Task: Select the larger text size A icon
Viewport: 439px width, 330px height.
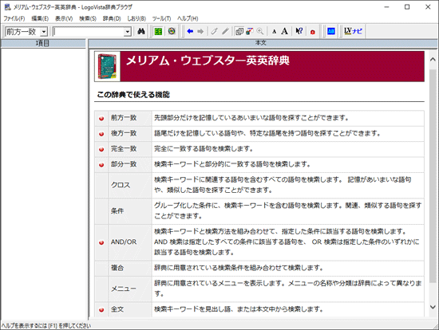Action: [x=284, y=31]
